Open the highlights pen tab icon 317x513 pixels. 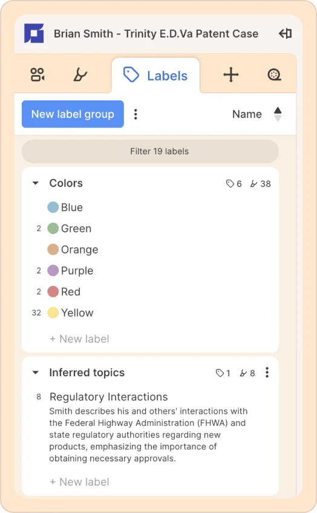80,74
